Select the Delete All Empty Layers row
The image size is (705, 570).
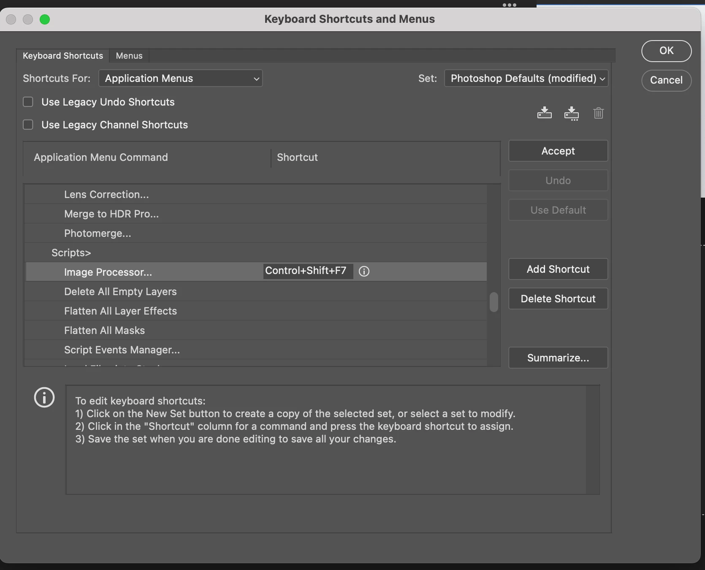tap(256, 292)
